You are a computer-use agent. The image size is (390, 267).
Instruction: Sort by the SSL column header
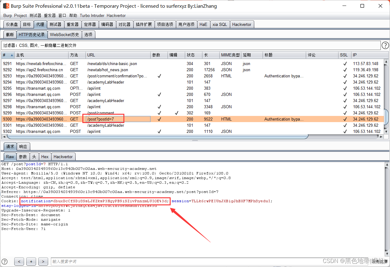pos(345,55)
